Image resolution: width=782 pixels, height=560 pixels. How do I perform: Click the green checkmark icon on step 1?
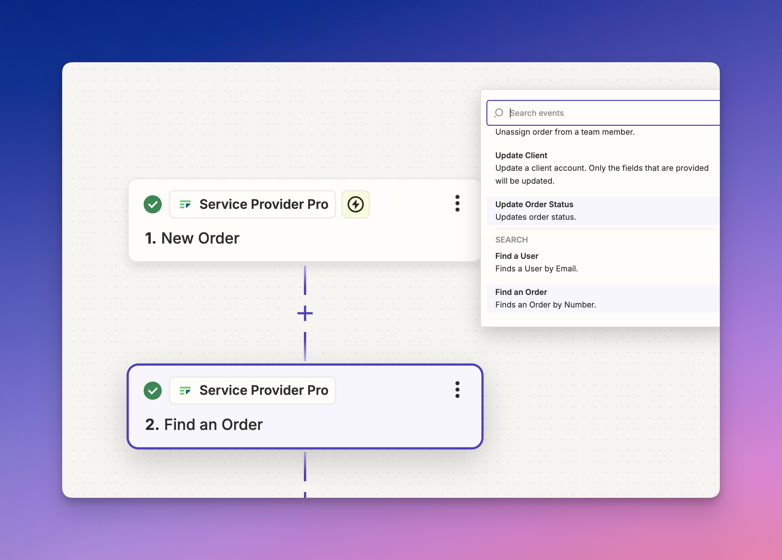152,204
